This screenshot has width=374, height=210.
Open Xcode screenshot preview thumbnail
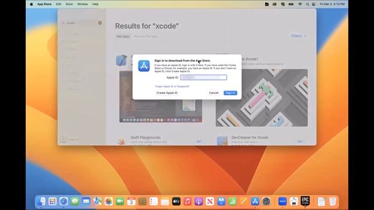tap(161, 96)
